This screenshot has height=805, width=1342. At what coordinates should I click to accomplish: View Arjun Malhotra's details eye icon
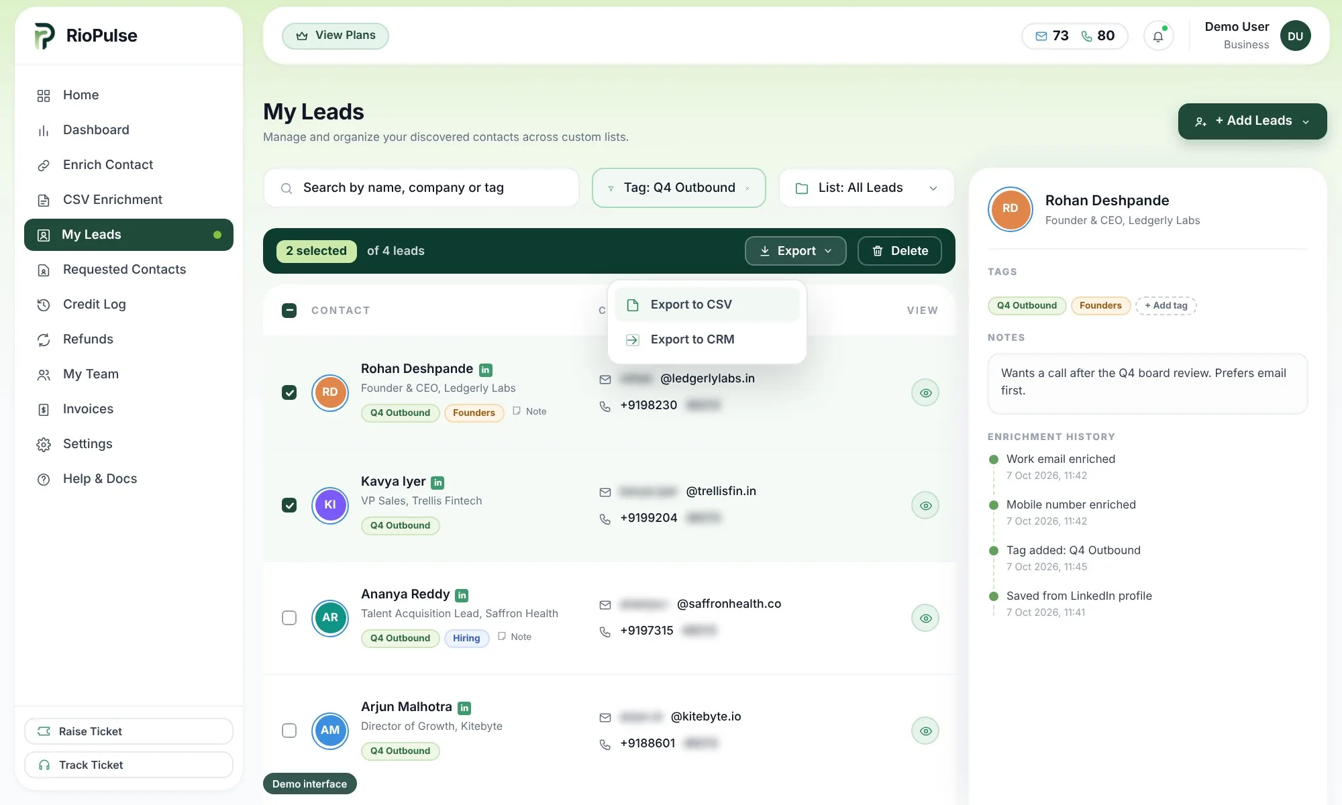[925, 731]
